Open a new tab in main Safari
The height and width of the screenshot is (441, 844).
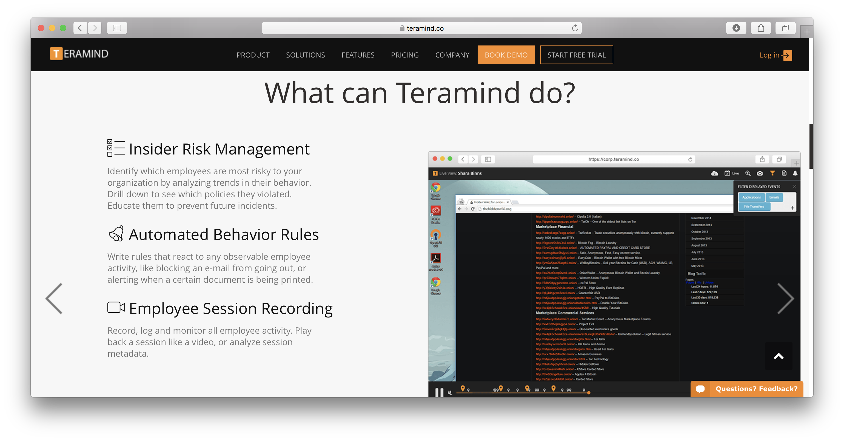point(807,32)
